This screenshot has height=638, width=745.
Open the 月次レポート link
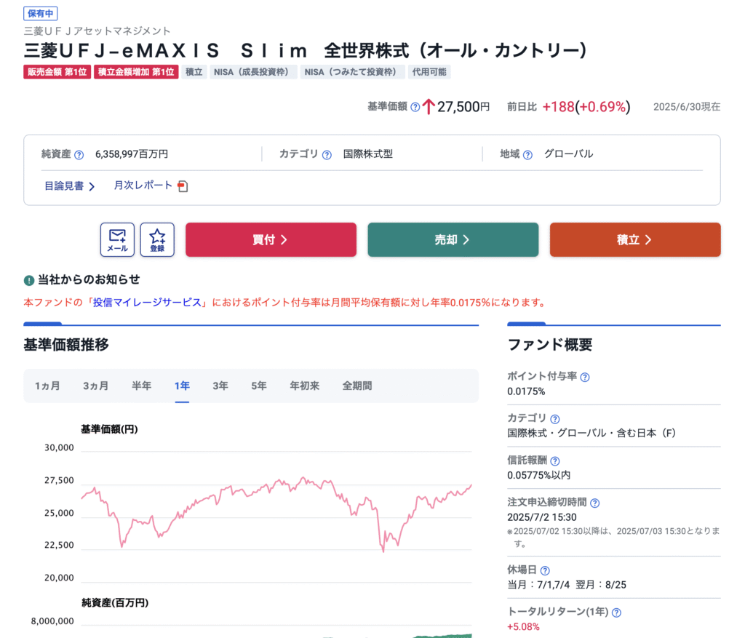tap(143, 186)
